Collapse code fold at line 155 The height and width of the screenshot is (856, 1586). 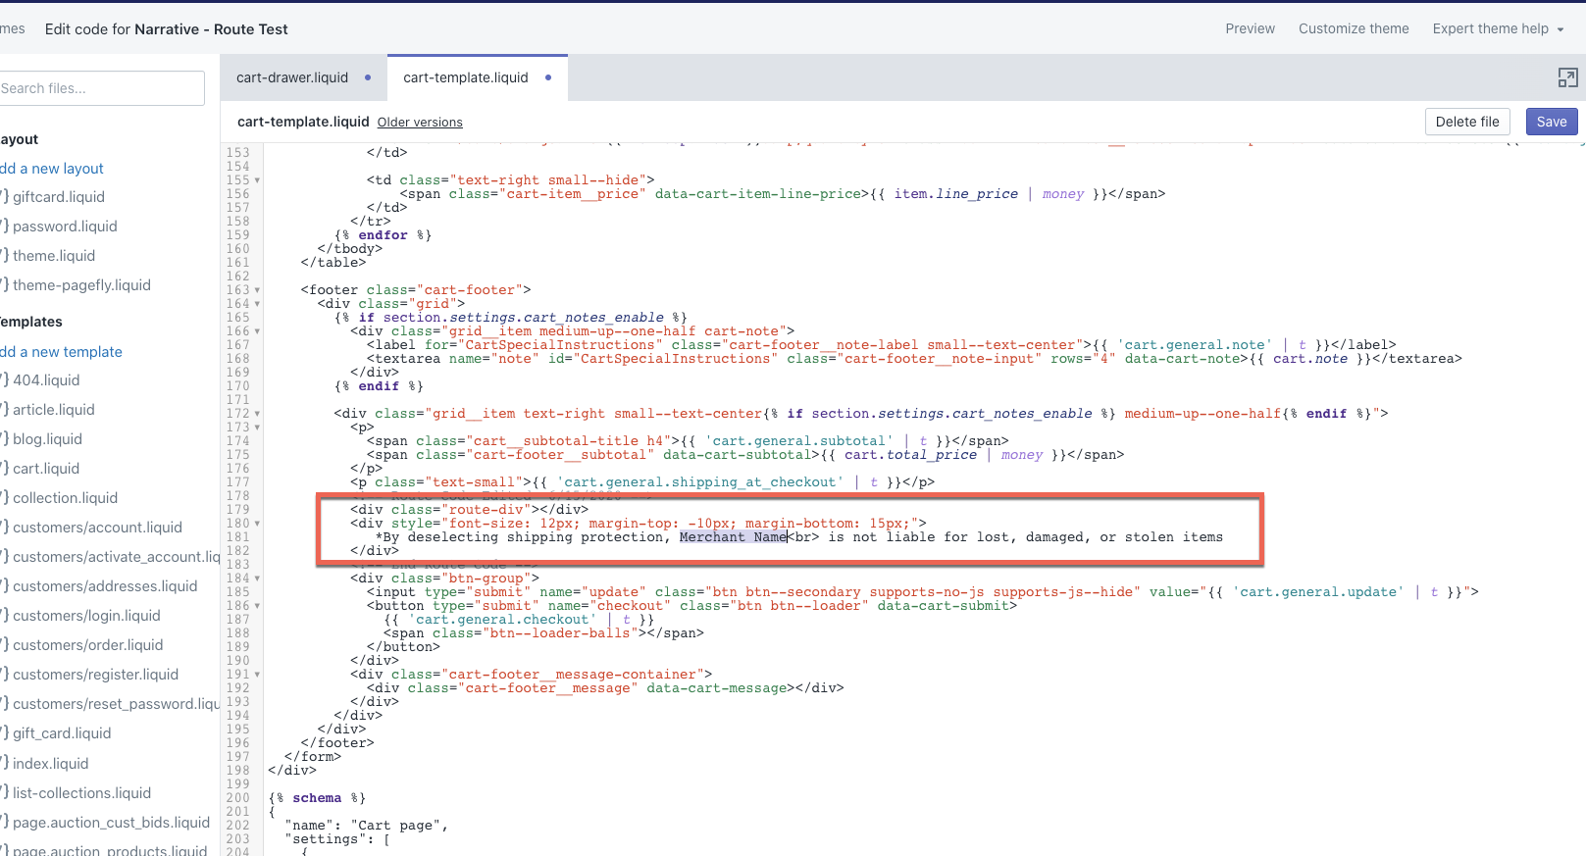click(x=257, y=180)
